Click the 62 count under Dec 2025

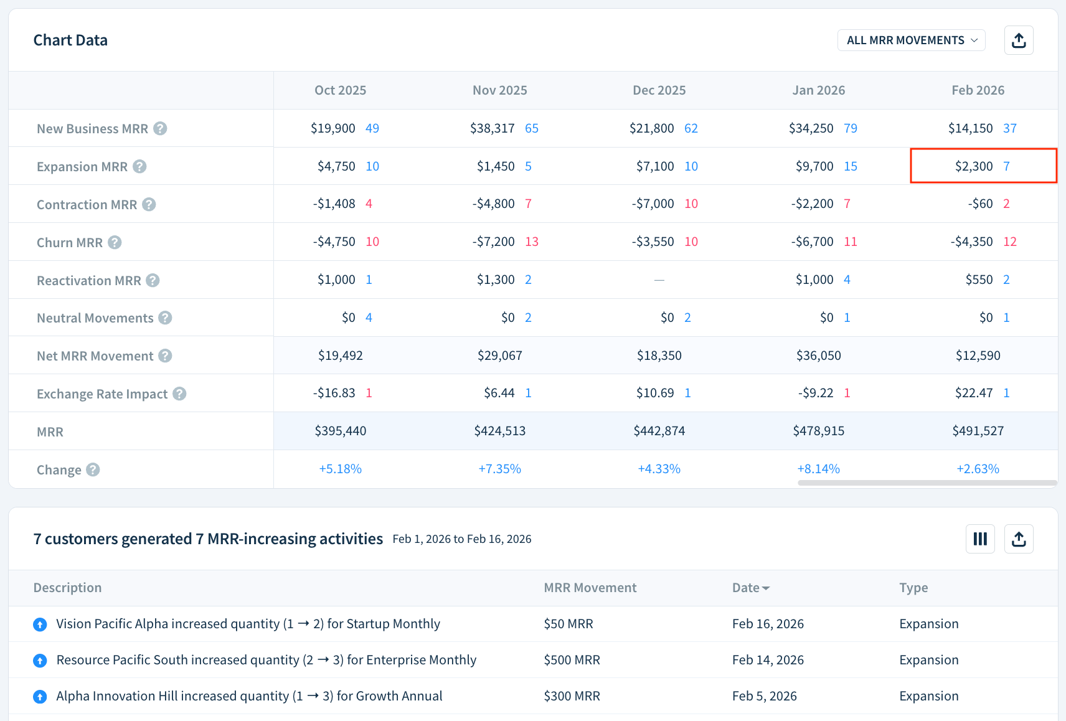click(691, 128)
